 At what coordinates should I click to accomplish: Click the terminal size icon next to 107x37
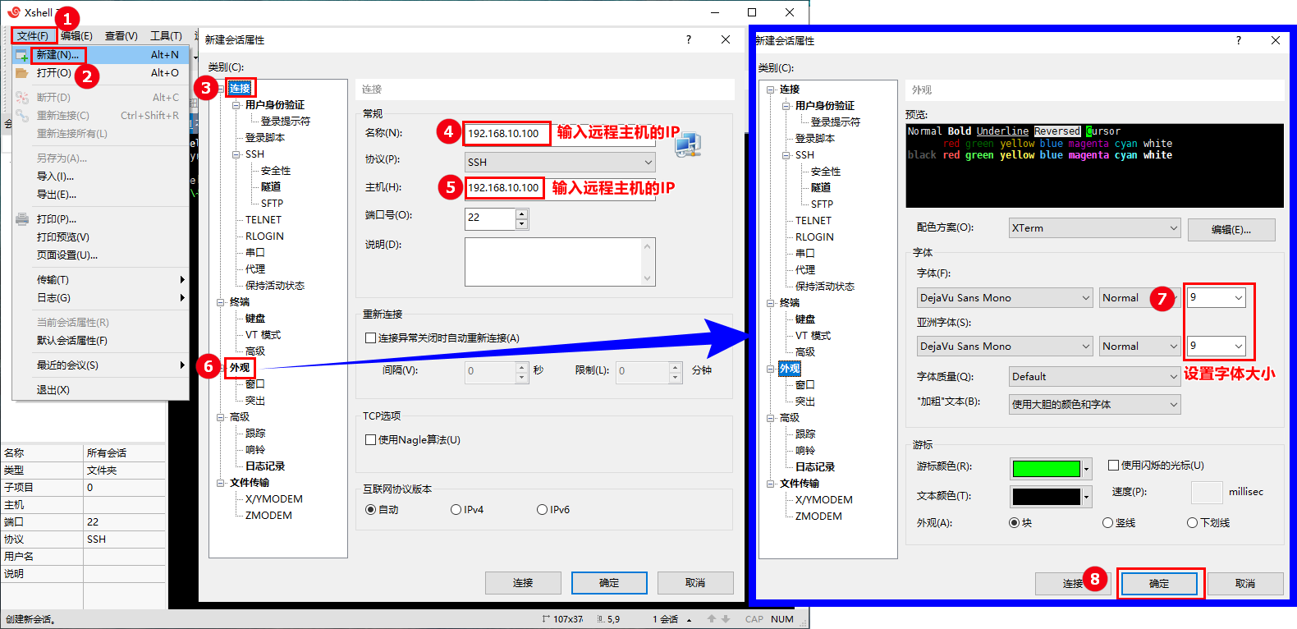click(x=546, y=619)
